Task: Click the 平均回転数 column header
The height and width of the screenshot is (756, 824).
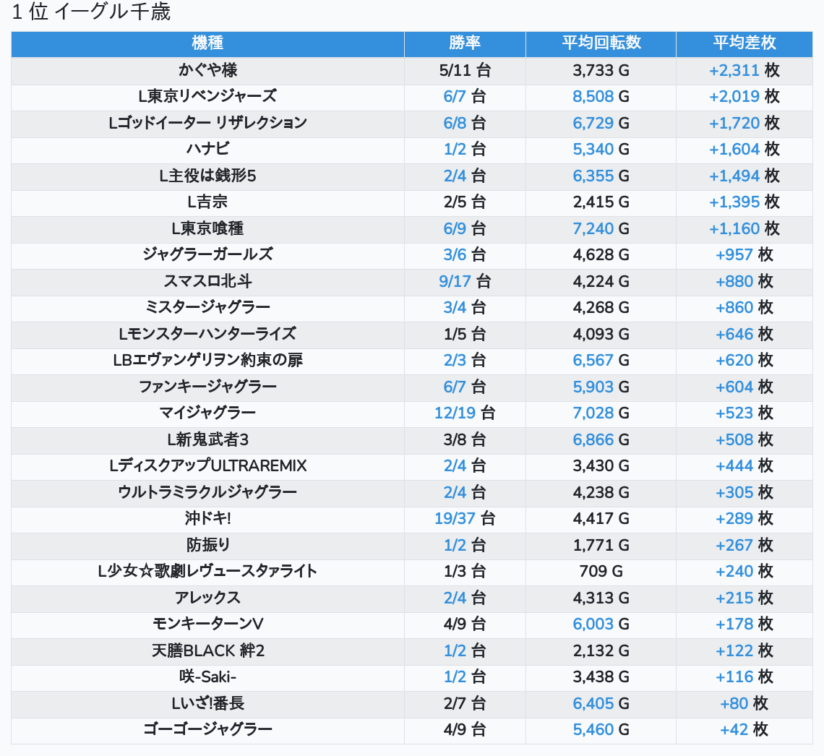Action: tap(601, 43)
